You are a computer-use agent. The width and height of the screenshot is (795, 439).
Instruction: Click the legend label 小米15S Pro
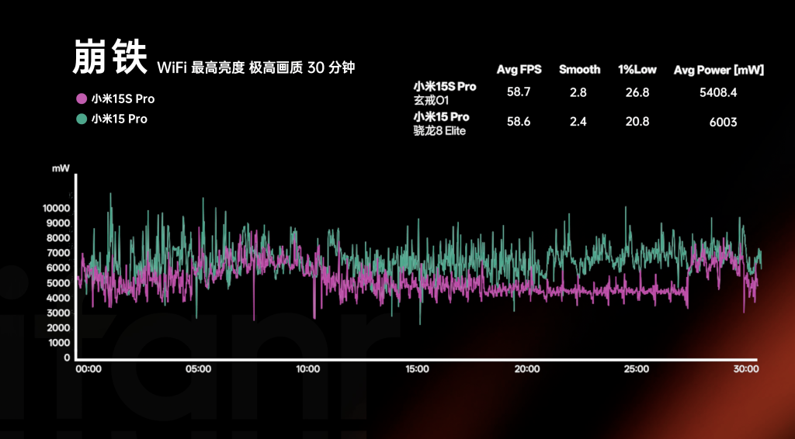coord(123,99)
